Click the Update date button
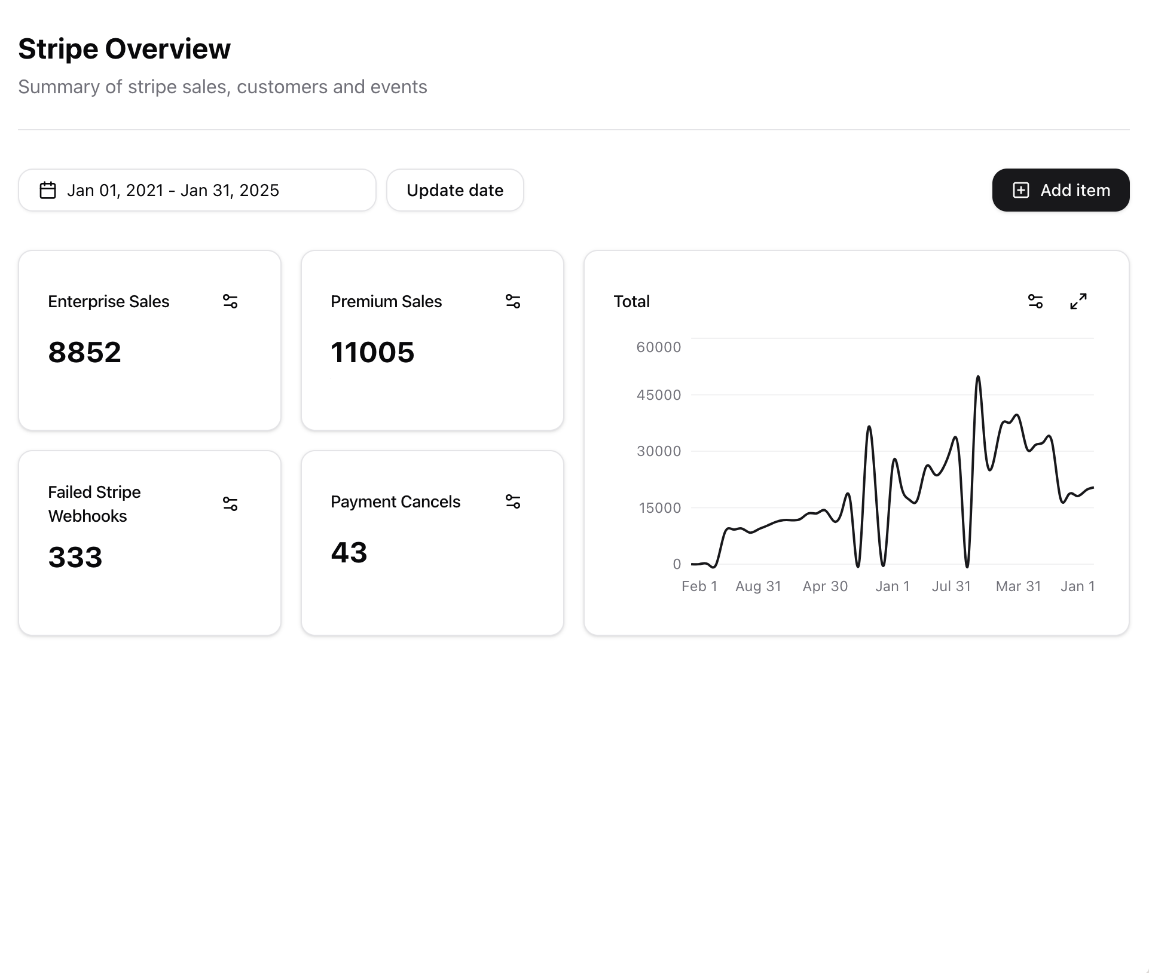The width and height of the screenshot is (1149, 973). (x=455, y=190)
